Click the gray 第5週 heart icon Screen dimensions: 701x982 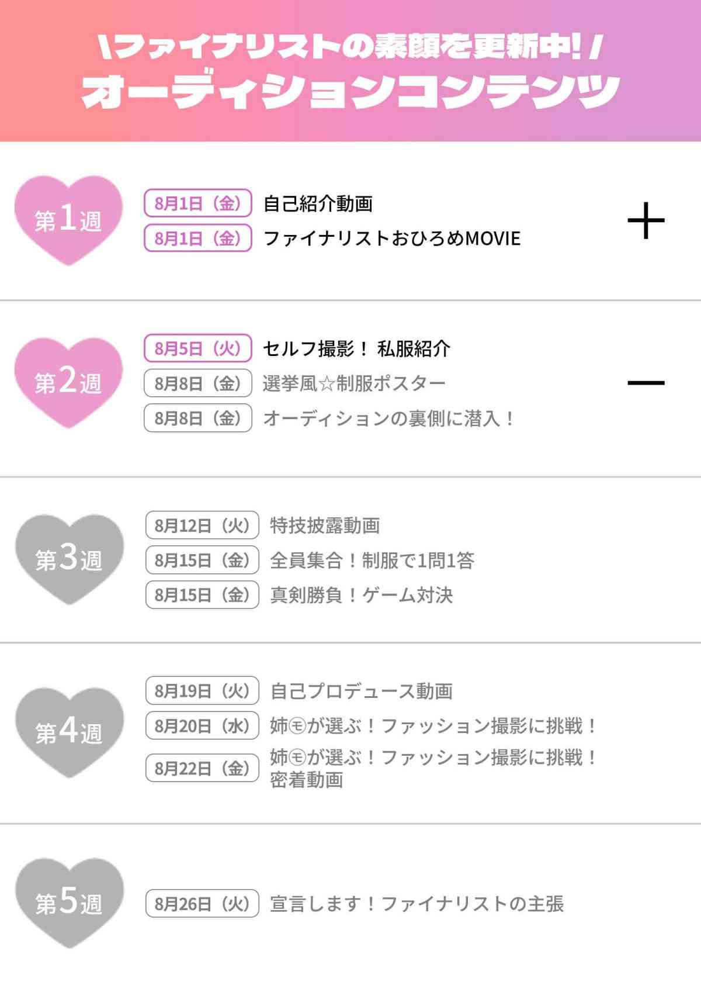click(70, 903)
